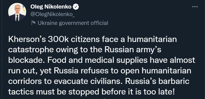Image resolution: width=205 pixels, height=99 pixels.
Task: Open the Oleg Nikolenko display name link
Action: coord(51,7)
